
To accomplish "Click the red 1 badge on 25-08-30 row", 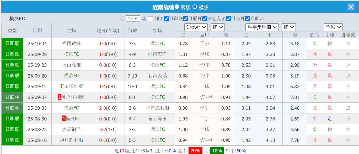I will 64,119.
